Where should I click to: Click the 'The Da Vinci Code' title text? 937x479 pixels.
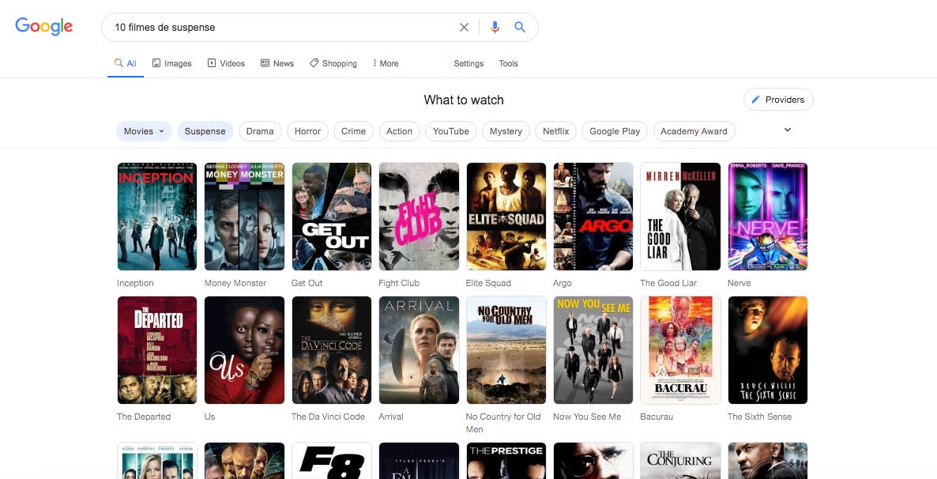tap(328, 417)
